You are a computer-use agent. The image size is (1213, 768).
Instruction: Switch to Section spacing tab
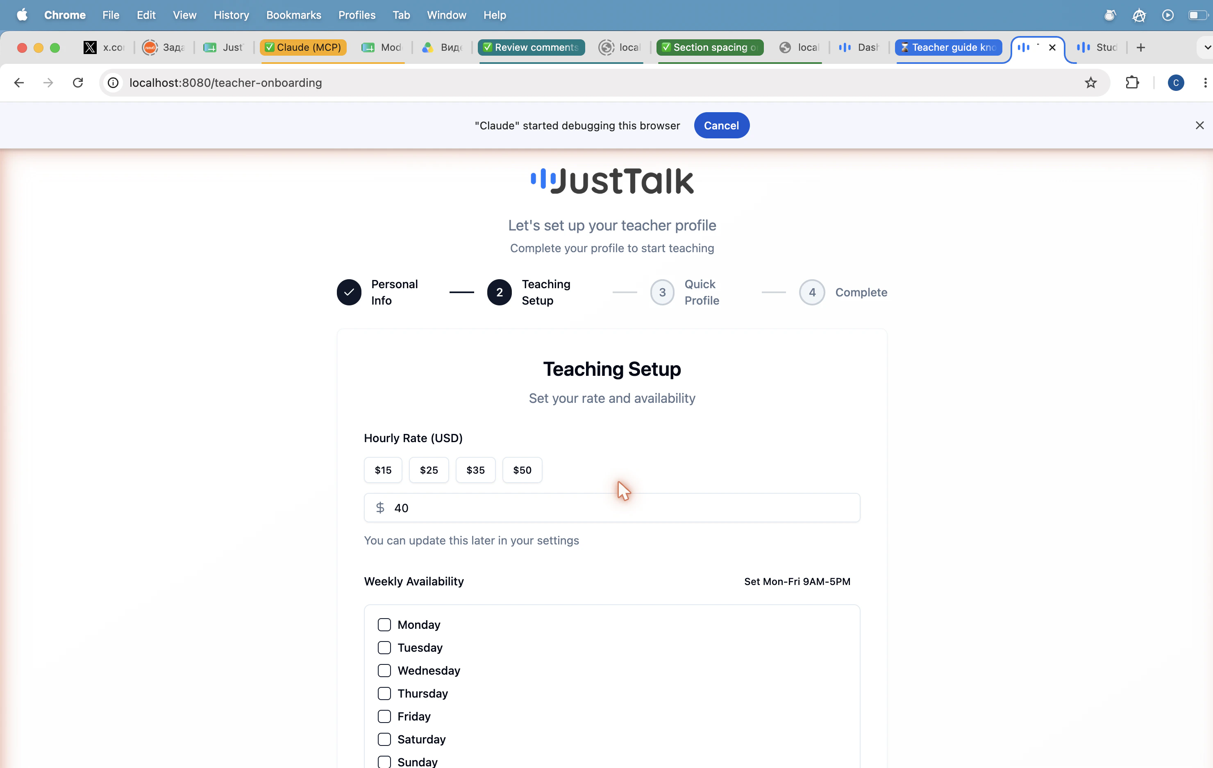(710, 47)
